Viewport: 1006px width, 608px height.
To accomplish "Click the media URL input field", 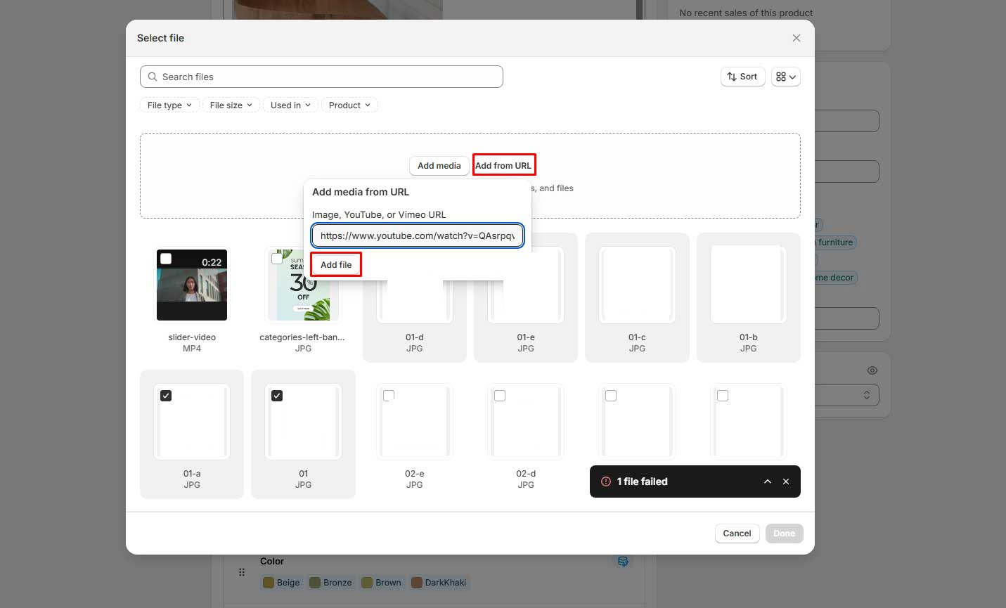I will click(418, 235).
